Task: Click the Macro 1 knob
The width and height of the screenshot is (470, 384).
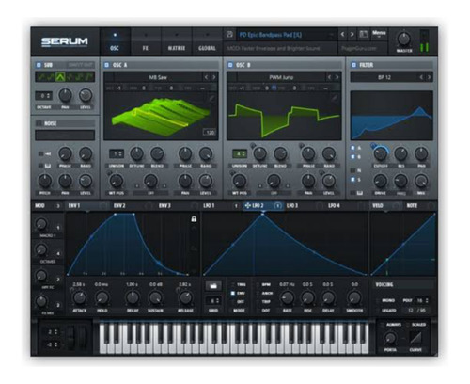Action: (x=41, y=224)
